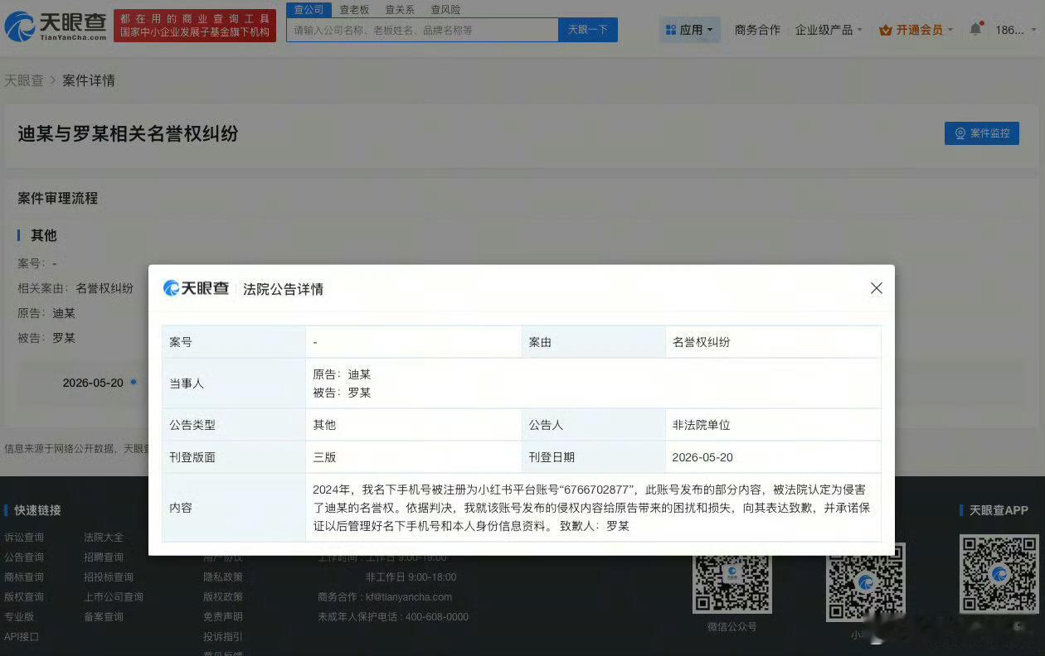This screenshot has height=656, width=1045.
Task: Click the 天眼一下 search button
Action: (588, 30)
